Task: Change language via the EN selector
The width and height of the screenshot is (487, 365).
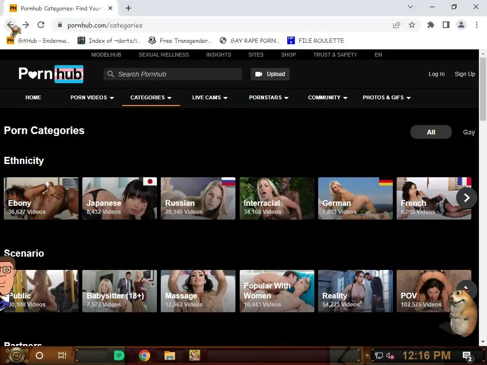Action: click(x=378, y=55)
